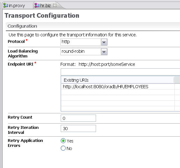The height and width of the screenshot is (168, 180).
Task: Select the localhost:8080 EMPLOYEES URI row
Action: click(118, 87)
